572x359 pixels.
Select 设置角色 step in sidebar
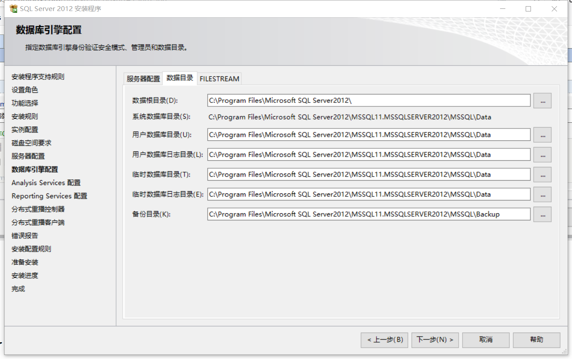pos(25,90)
